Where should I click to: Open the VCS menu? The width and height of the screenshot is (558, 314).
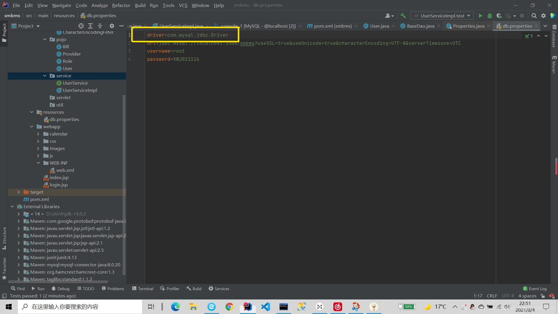[183, 5]
